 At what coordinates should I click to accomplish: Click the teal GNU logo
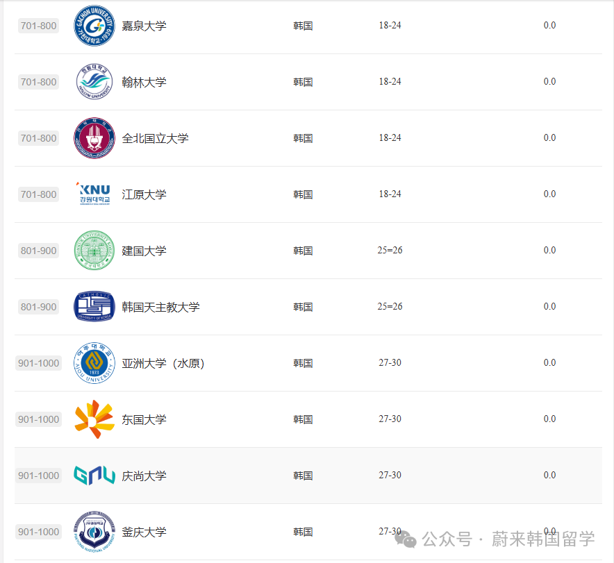[x=94, y=476]
